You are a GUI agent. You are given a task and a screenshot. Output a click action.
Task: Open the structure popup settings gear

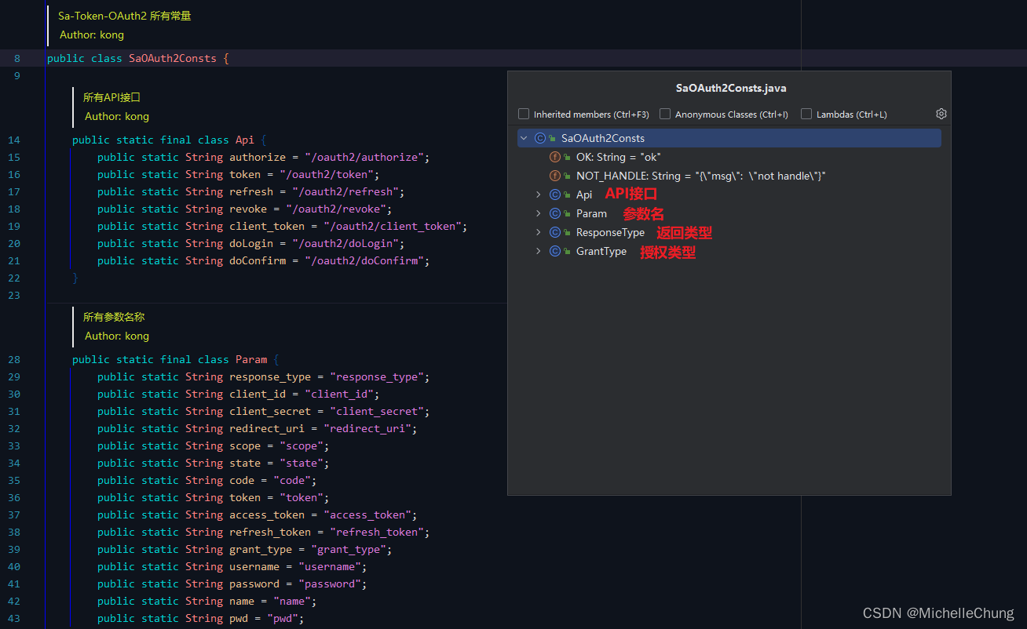click(x=941, y=114)
